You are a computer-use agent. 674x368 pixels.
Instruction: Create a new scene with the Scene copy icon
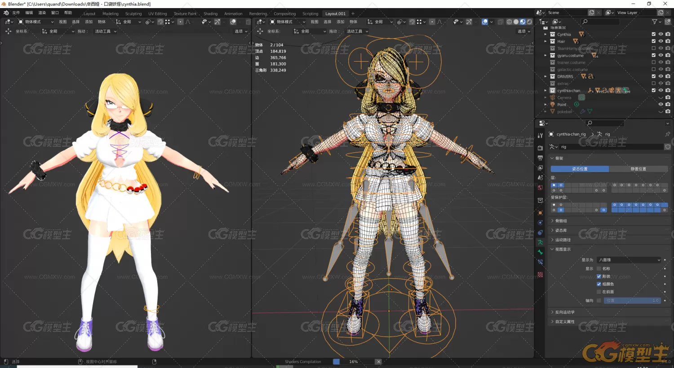[x=591, y=13]
